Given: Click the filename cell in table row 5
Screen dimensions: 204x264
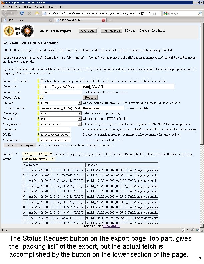Looking at the screenshot, I should click(122, 191).
